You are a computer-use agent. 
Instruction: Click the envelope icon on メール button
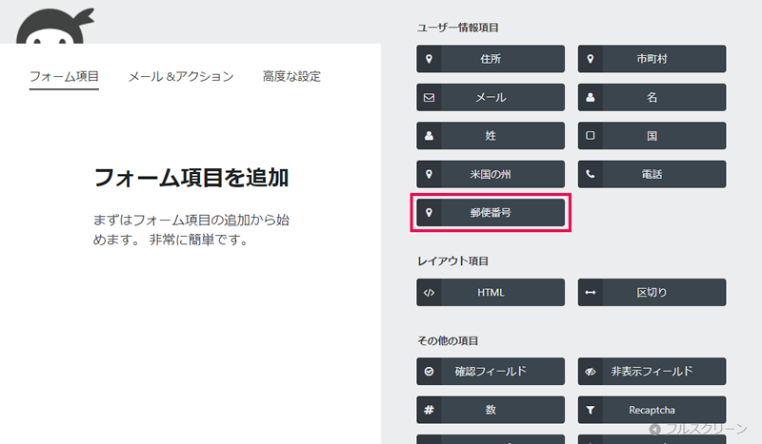click(429, 98)
